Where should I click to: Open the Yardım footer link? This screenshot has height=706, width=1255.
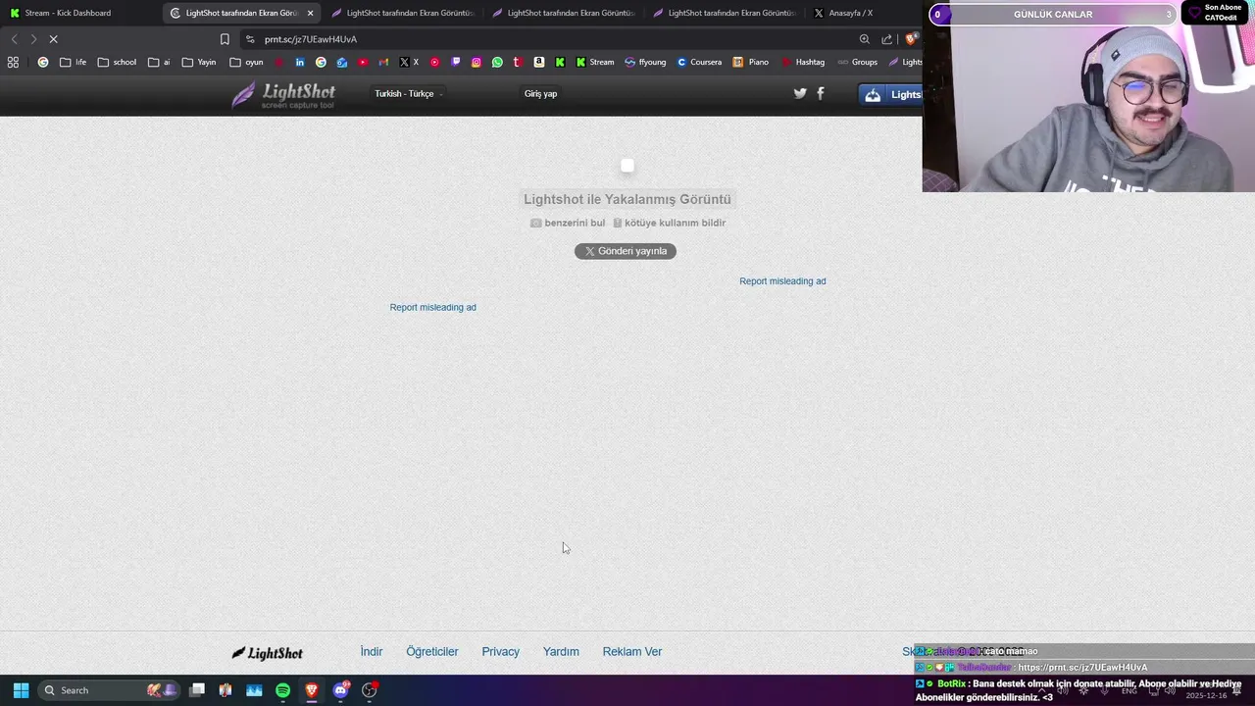tap(561, 651)
